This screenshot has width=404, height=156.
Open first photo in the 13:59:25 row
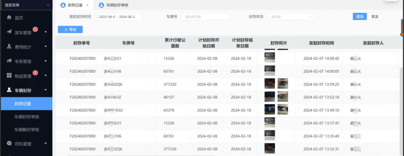[270, 84]
